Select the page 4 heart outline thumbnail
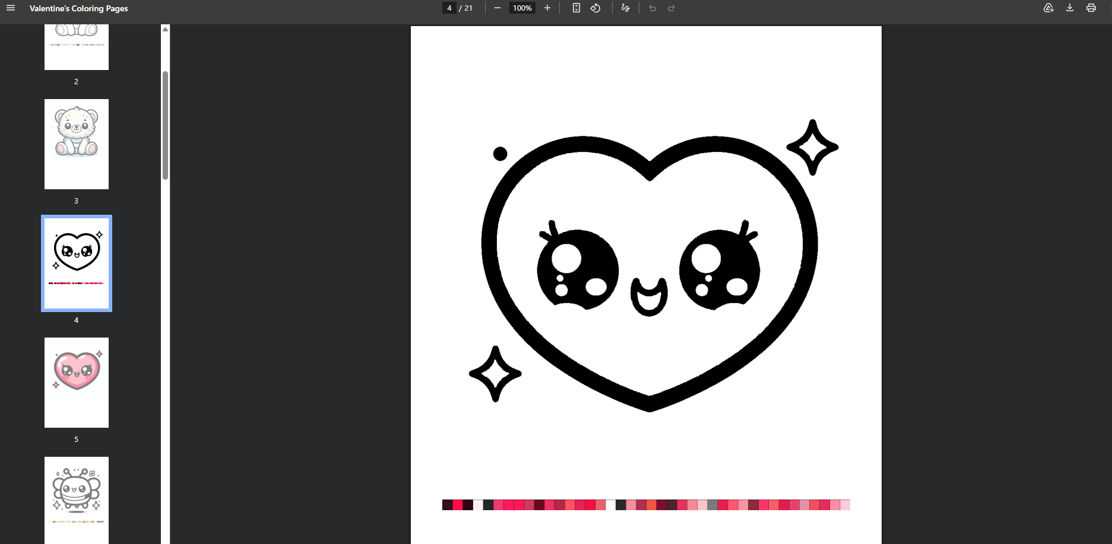1112x544 pixels. 77,263
